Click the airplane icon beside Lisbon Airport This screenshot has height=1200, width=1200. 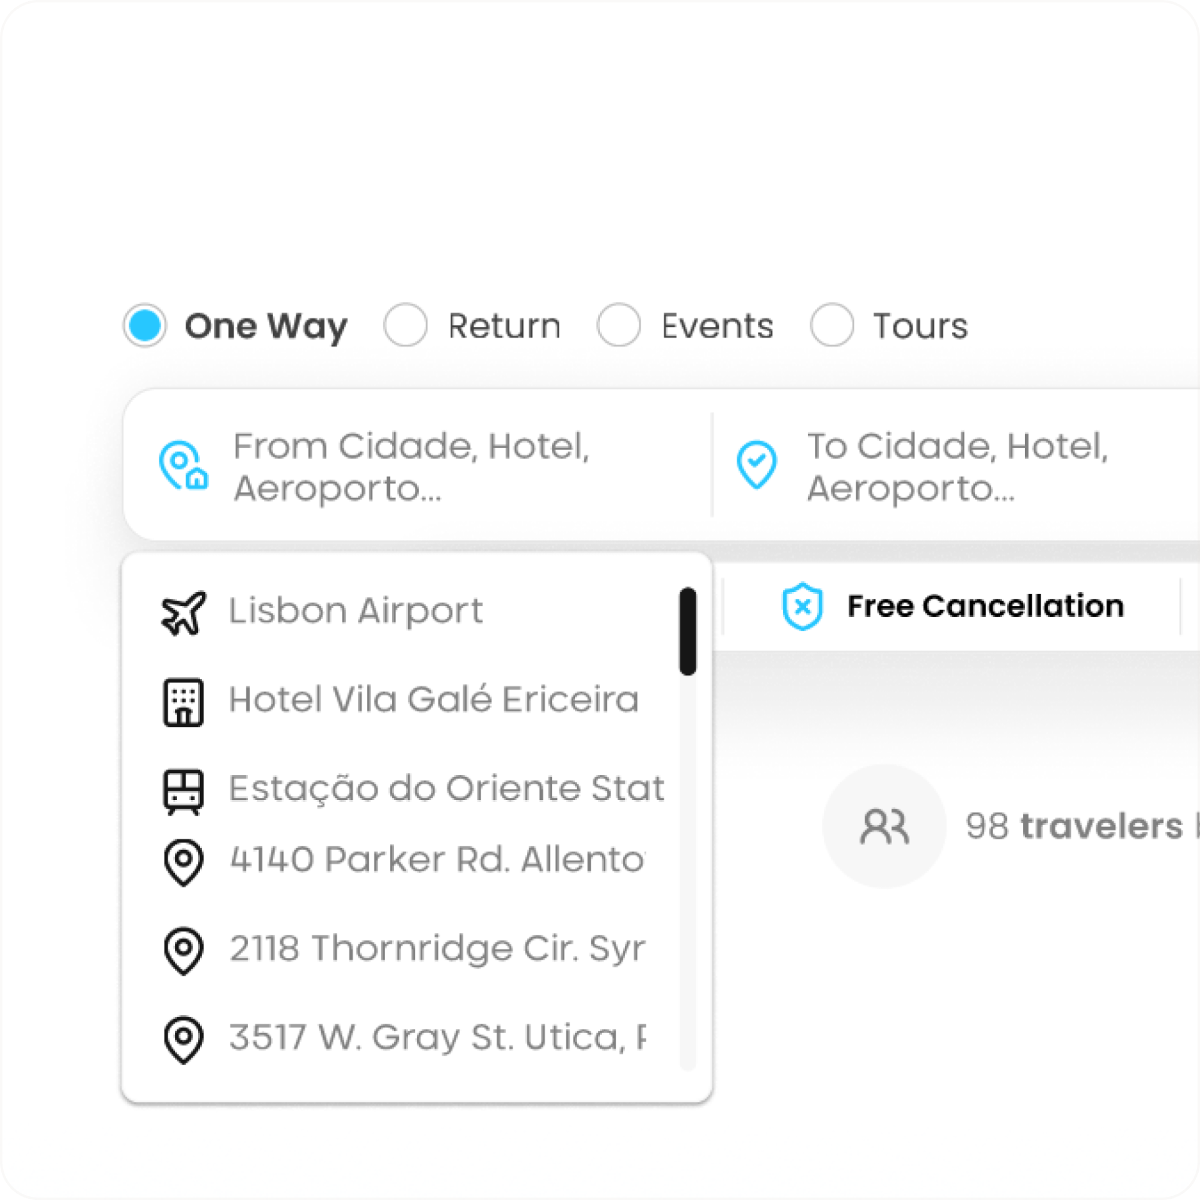[x=183, y=612]
